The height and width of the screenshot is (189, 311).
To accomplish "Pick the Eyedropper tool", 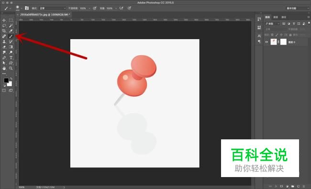I will pyautogui.click(x=11, y=31).
